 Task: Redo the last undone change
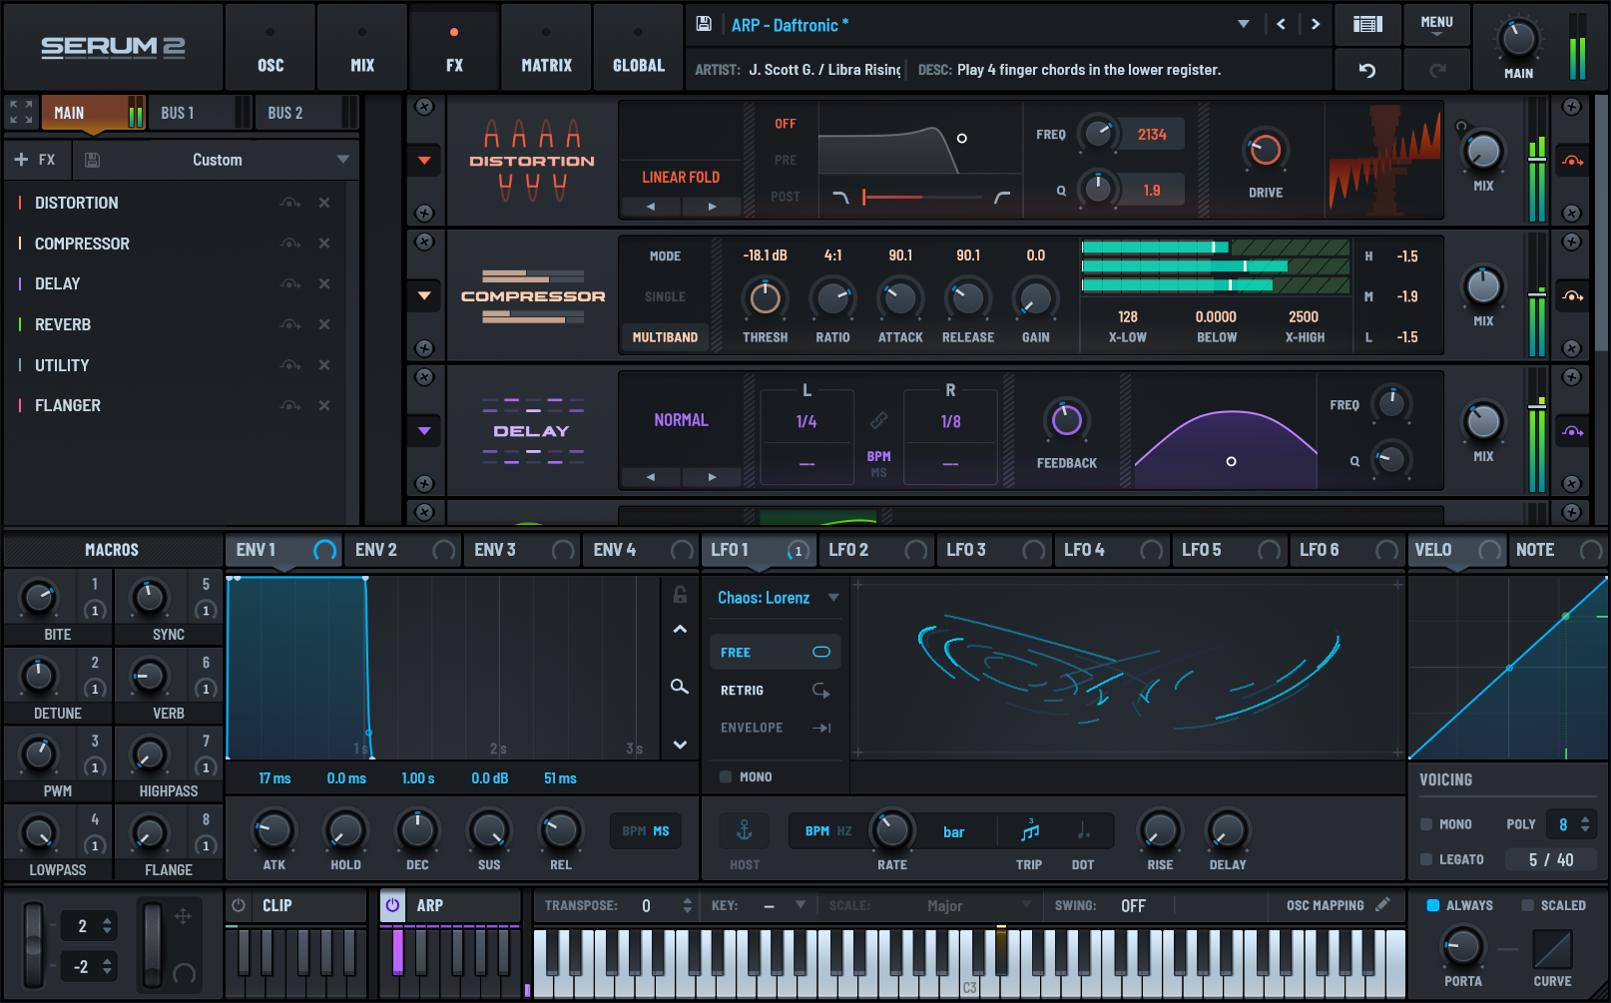[x=1437, y=70]
